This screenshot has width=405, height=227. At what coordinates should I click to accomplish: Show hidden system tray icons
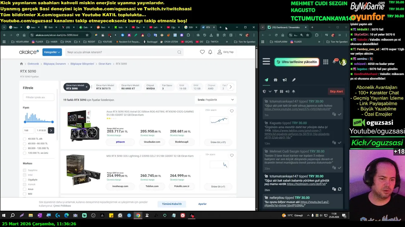pyautogui.click(x=308, y=216)
